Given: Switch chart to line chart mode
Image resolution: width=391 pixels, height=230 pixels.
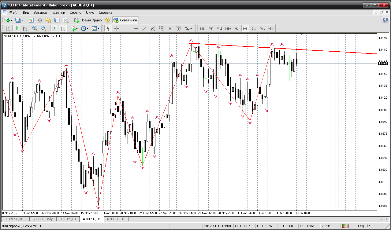Looking at the screenshot, I should pyautogui.click(x=25, y=28).
